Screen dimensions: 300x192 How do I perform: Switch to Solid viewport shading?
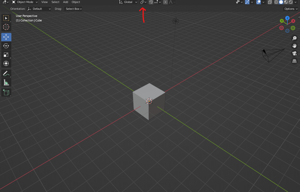[x=281, y=2]
